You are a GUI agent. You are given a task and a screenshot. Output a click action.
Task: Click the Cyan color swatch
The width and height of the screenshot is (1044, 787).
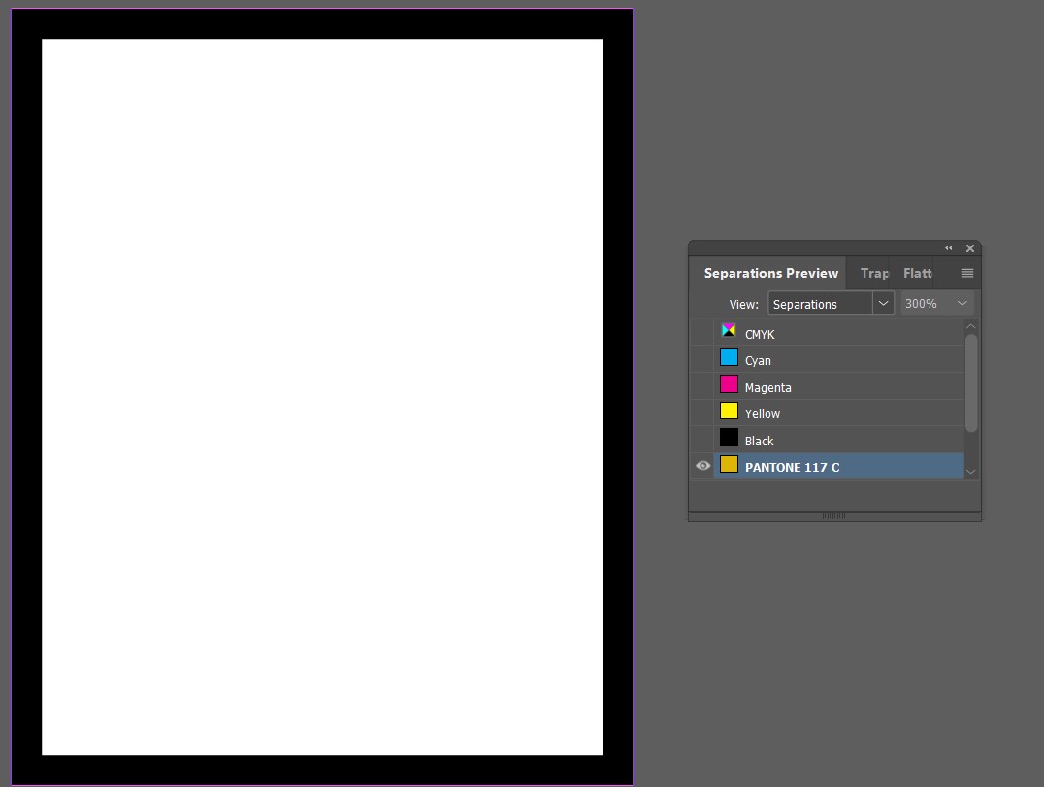tap(729, 358)
